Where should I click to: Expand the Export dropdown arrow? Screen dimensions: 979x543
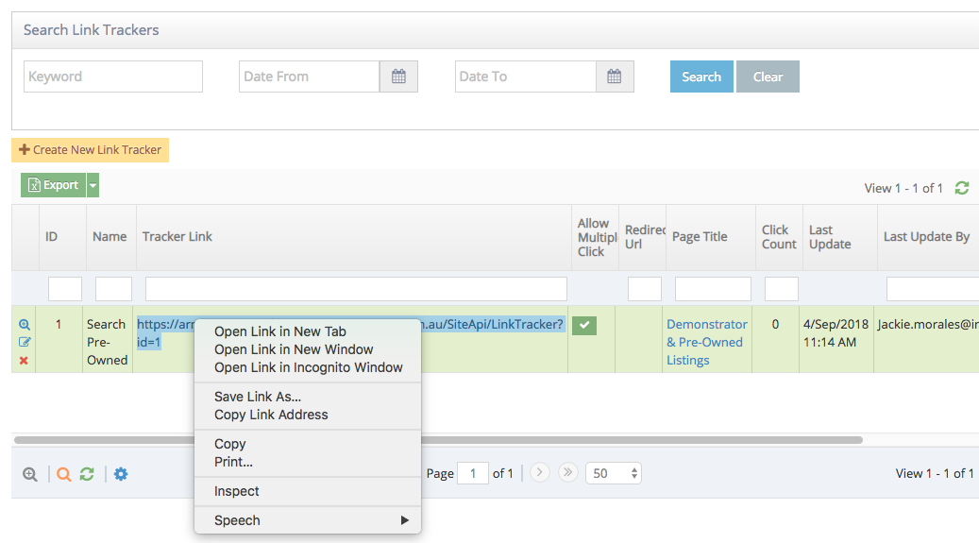click(x=93, y=185)
